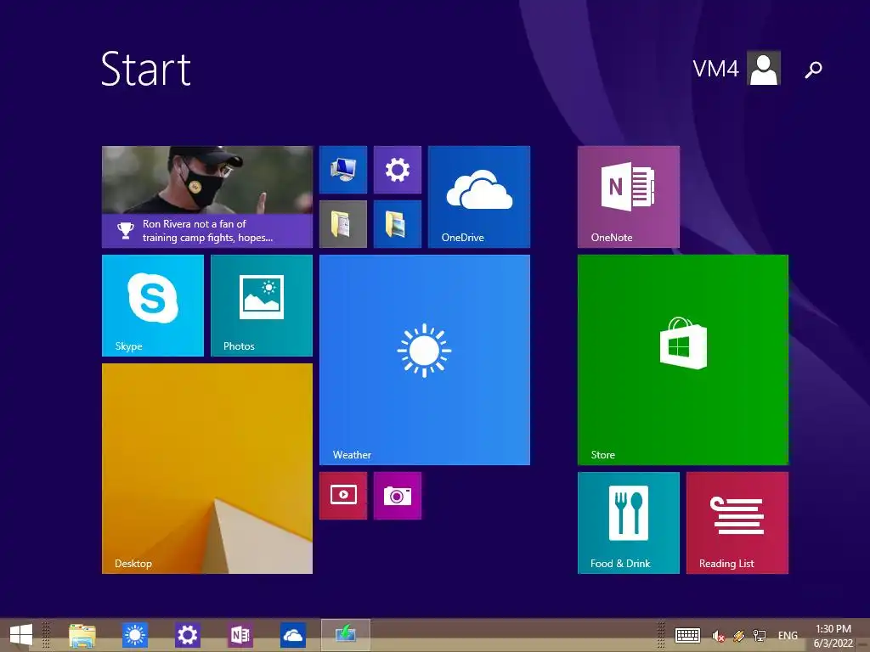Open the Store tile
This screenshot has width=870, height=652.
[x=682, y=360]
